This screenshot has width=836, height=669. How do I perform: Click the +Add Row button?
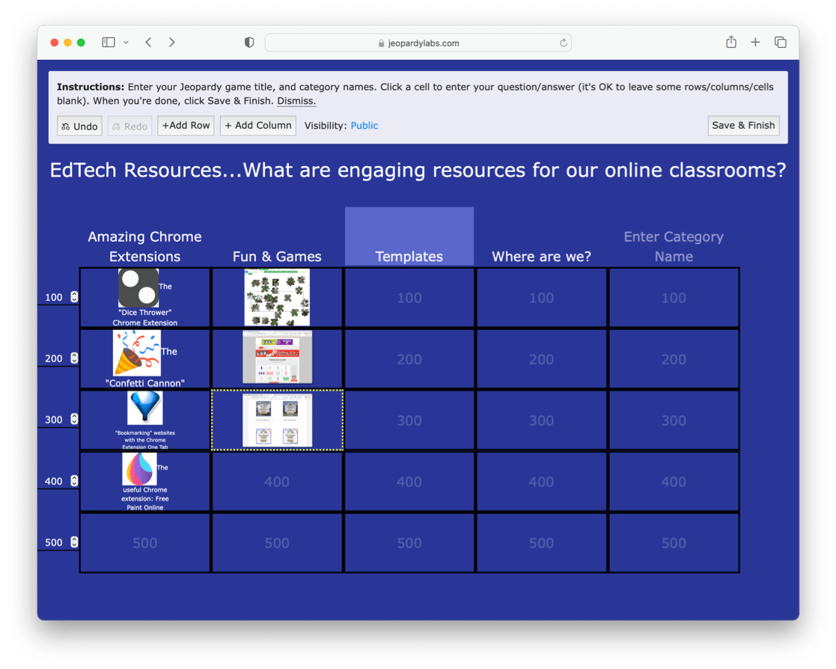point(186,126)
